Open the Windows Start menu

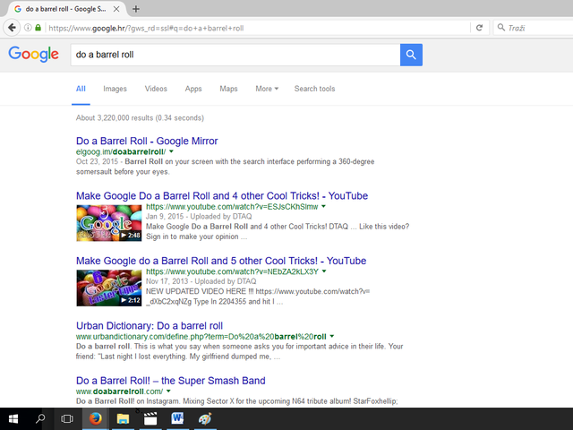[x=13, y=419]
